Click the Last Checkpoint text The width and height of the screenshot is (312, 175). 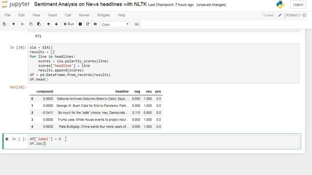171,5
